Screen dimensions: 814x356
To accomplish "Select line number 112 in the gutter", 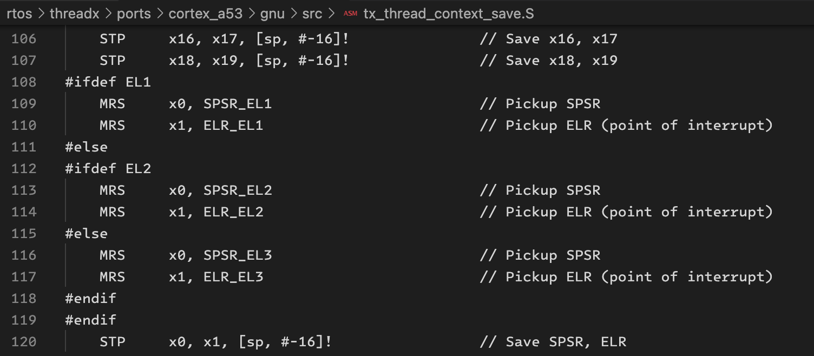I will coord(24,169).
